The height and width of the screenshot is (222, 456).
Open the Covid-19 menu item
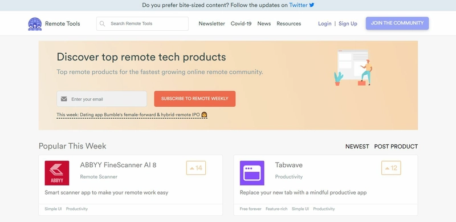point(241,23)
